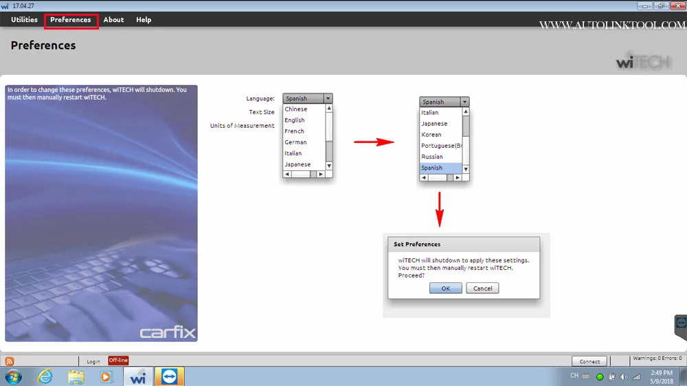This screenshot has height=386, width=687.
Task: Click the Off-line status indicator
Action: pos(118,360)
